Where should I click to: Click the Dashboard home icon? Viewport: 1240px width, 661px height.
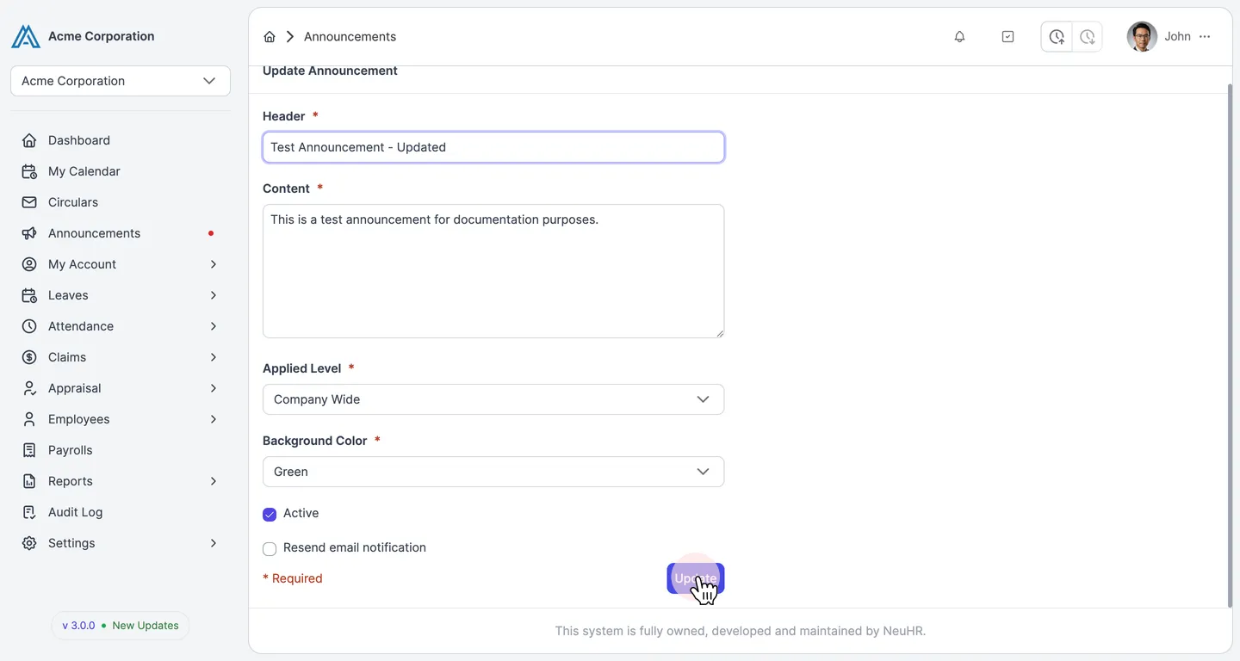pos(29,140)
